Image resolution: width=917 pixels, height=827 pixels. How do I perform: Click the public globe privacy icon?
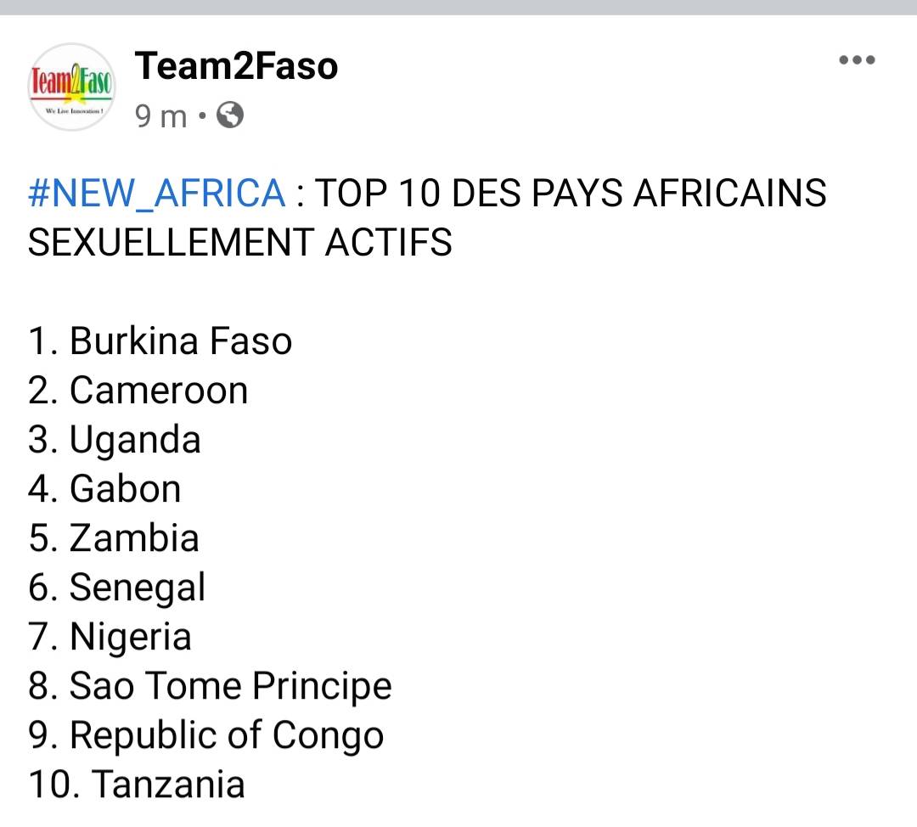230,115
